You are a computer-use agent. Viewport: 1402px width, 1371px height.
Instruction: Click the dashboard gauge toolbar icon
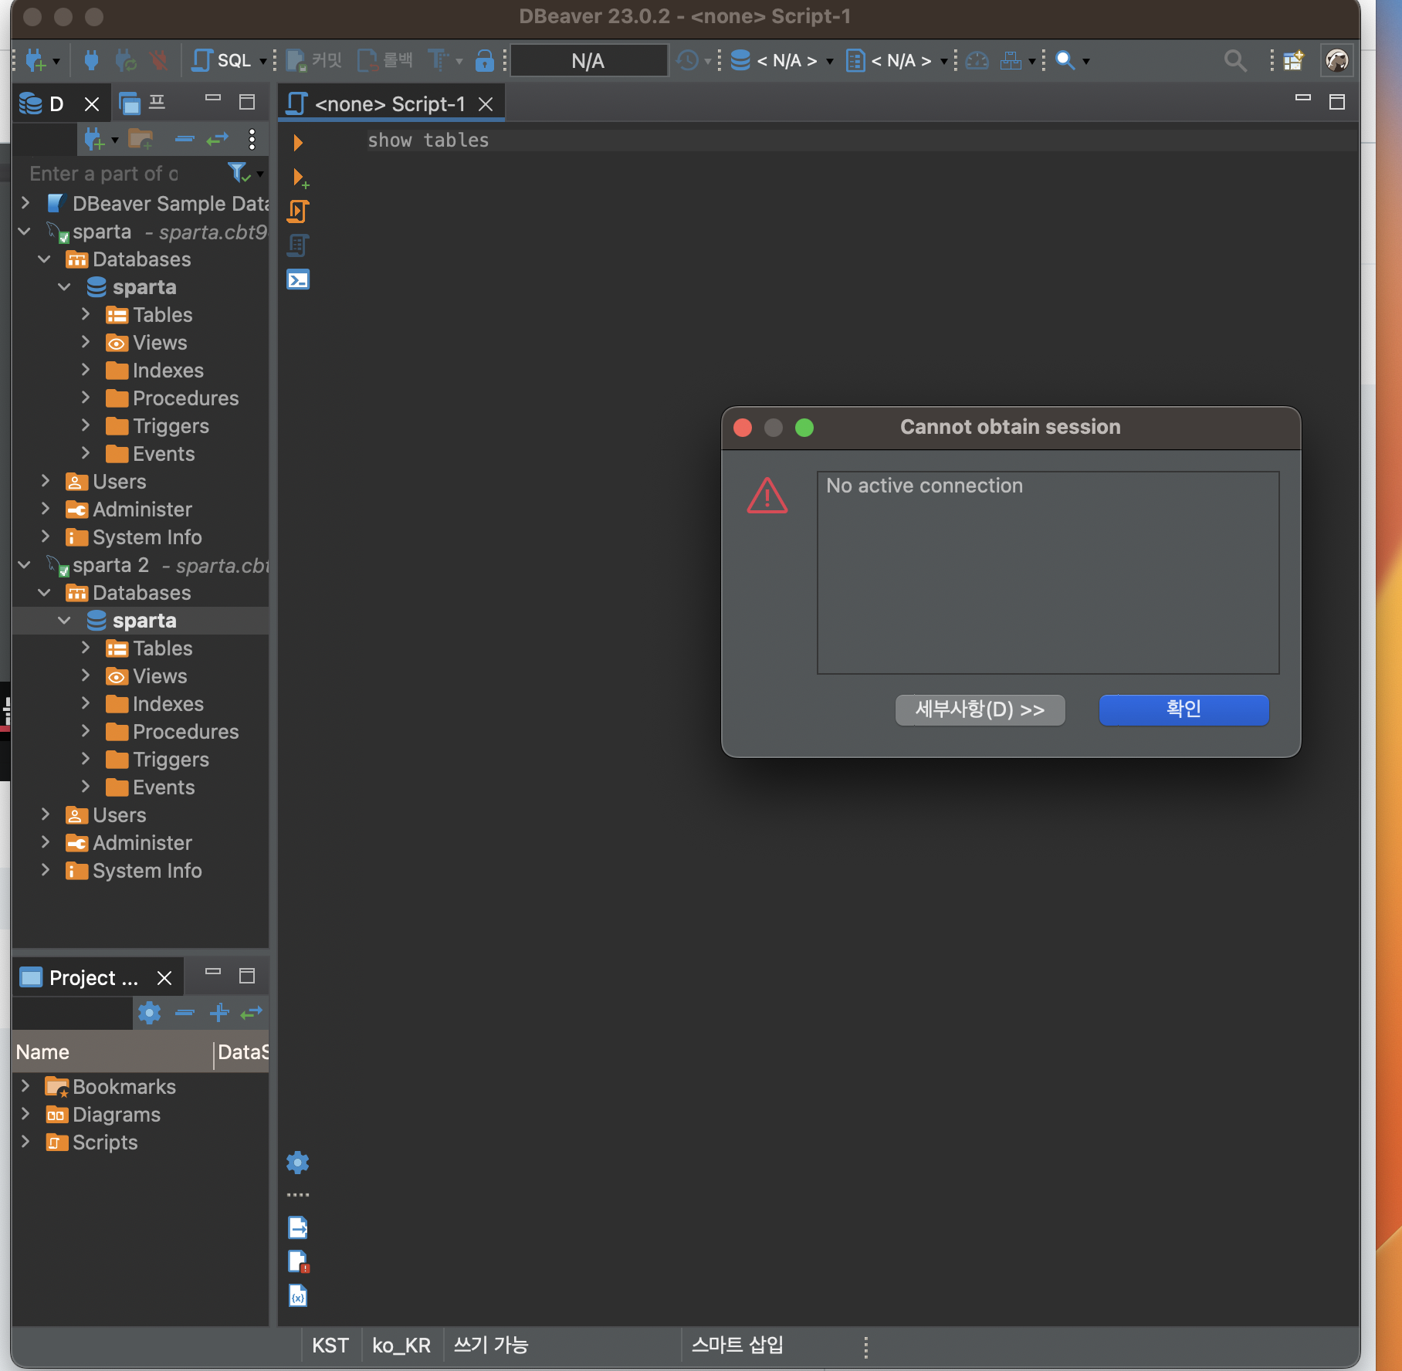977,60
